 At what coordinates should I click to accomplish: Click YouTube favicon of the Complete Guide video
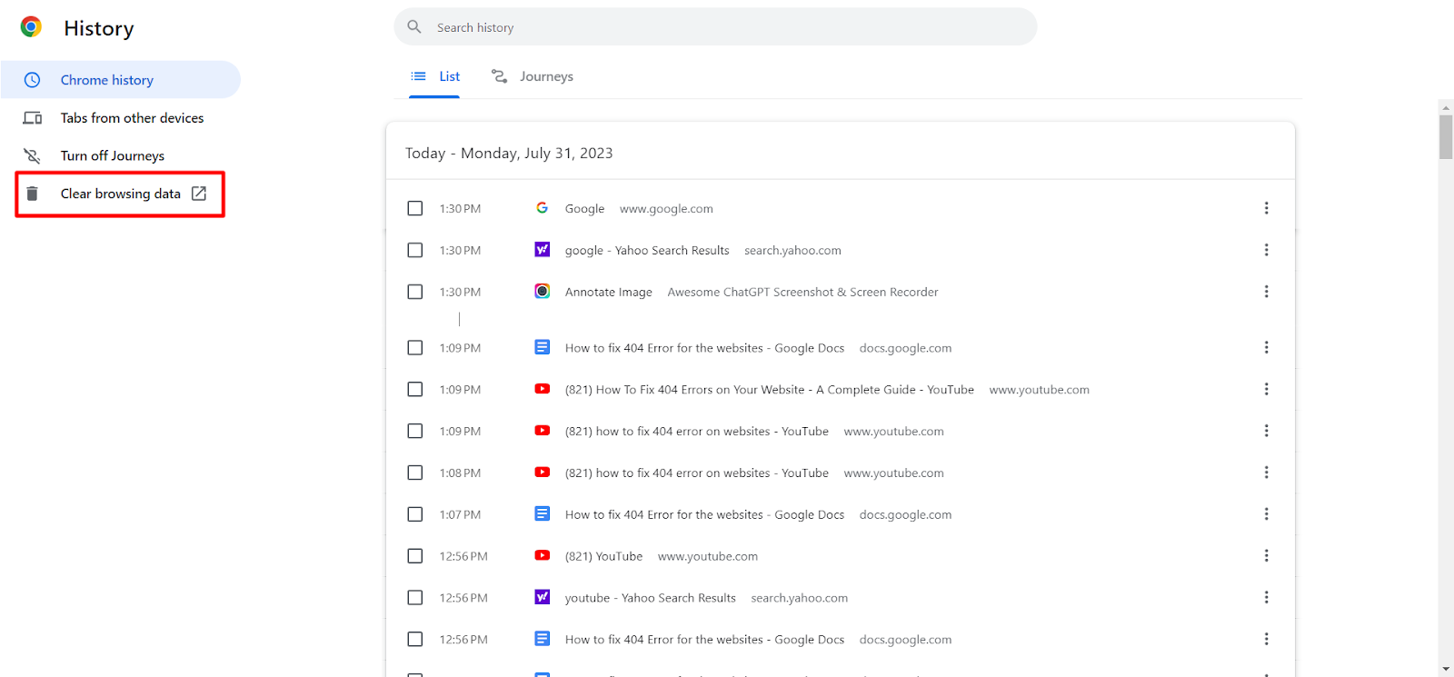(x=543, y=389)
